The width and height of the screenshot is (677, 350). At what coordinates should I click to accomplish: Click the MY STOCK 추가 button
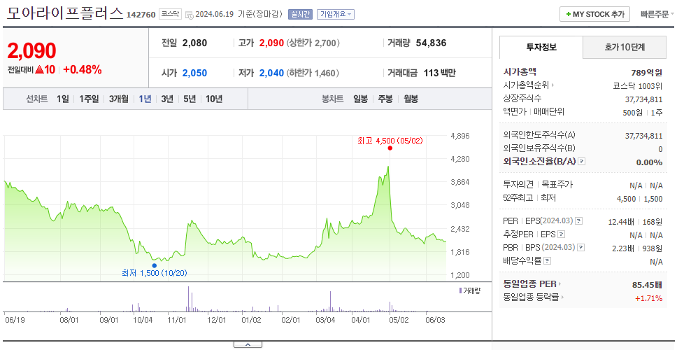595,14
